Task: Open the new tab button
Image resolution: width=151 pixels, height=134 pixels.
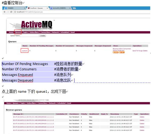Action: [74, 8]
